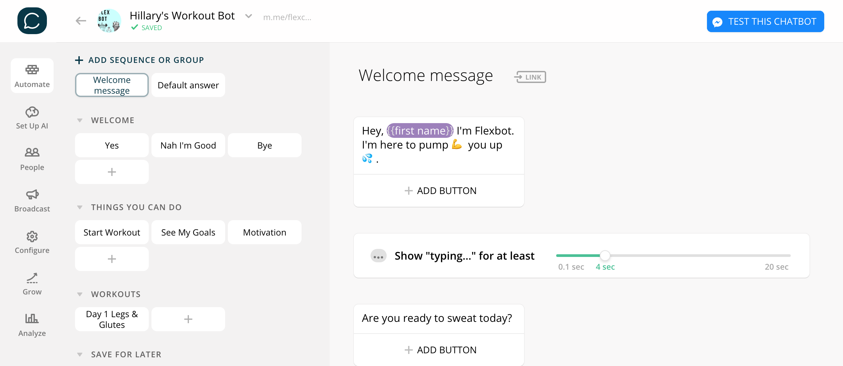
Task: Open the Broadcast megaphone section
Action: click(x=32, y=200)
